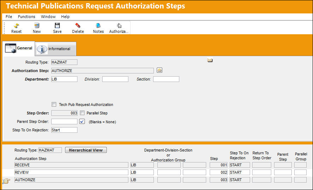This screenshot has height=190, width=313.
Task: Click the empty Division field
Action: [x=115, y=79]
